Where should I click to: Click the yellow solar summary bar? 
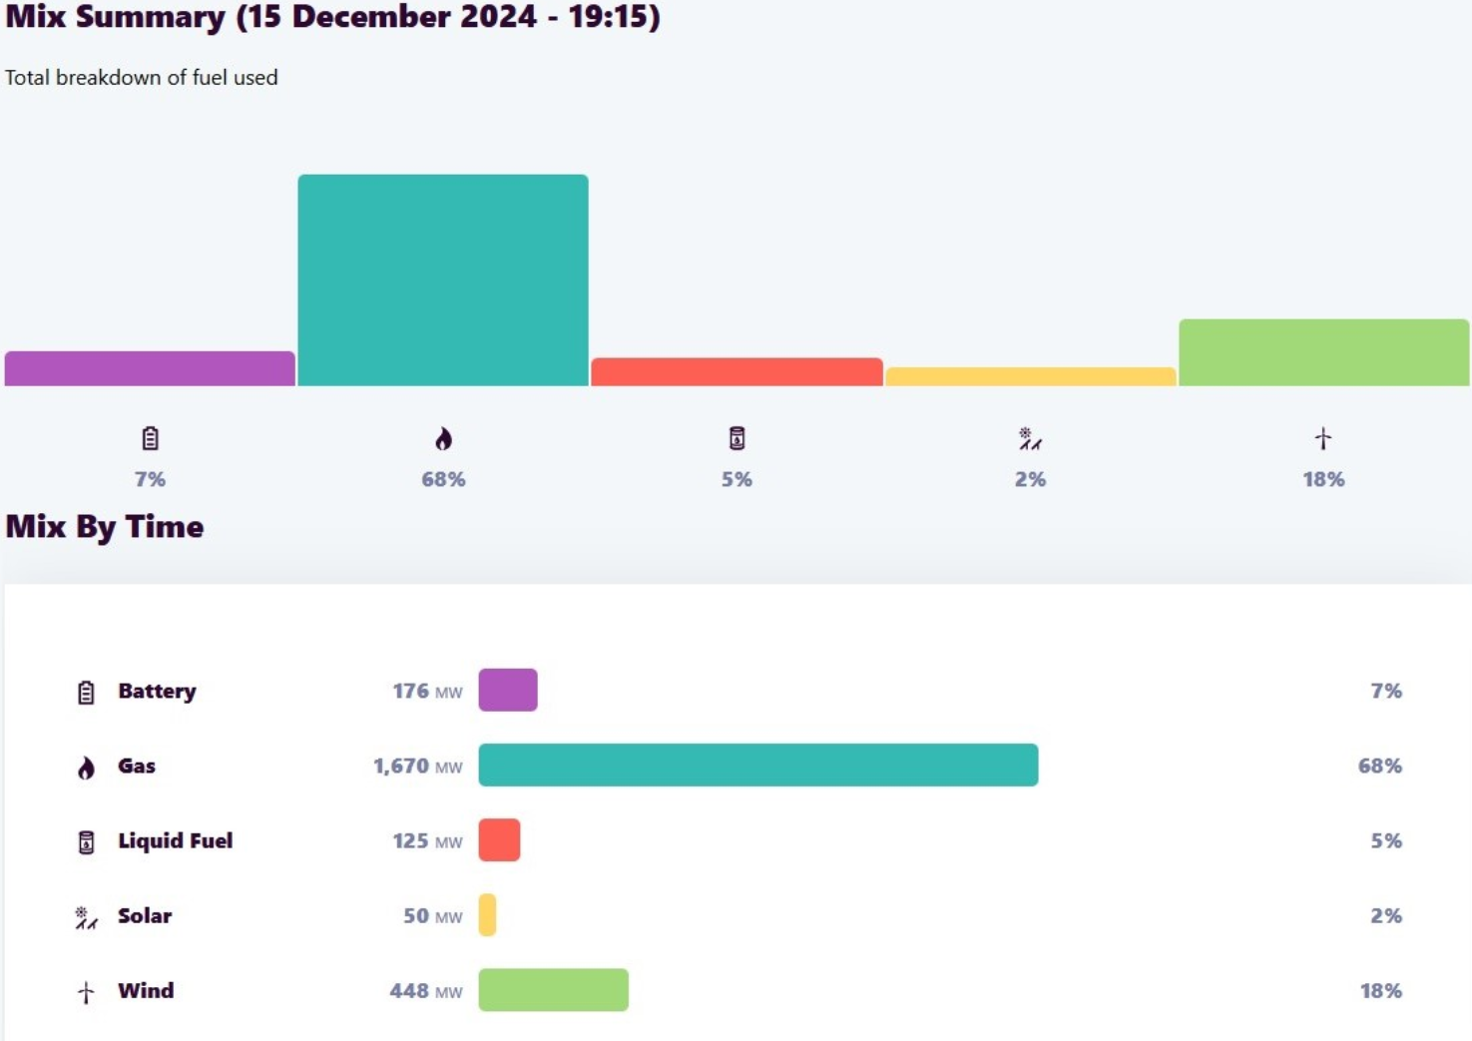[x=1030, y=376]
